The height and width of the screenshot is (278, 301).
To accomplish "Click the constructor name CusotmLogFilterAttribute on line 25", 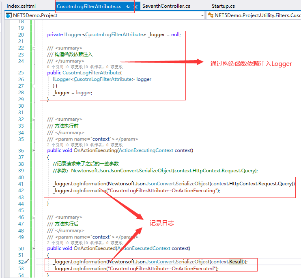I will point(91,73).
